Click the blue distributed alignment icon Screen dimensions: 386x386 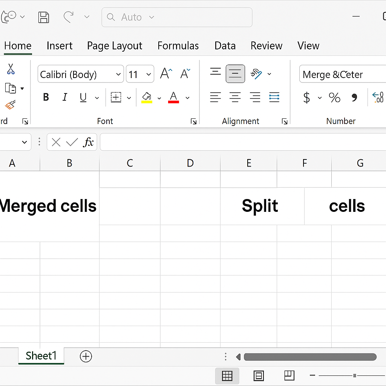pos(274,97)
